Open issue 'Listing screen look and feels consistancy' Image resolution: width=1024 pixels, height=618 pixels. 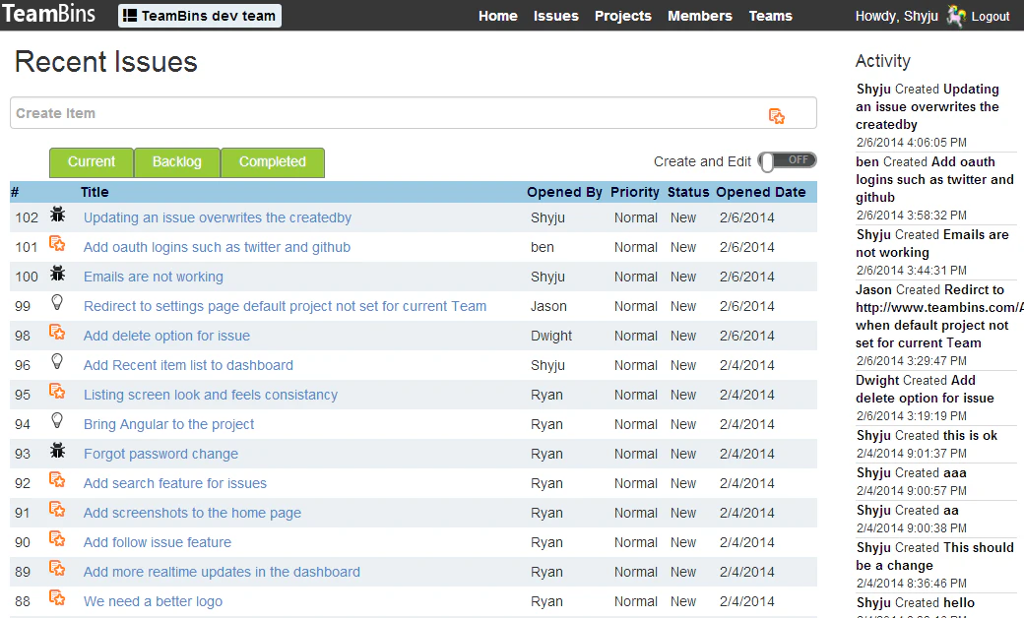coord(211,395)
